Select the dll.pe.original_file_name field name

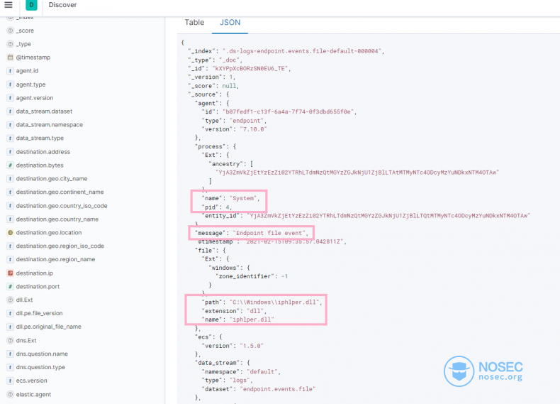pos(49,327)
